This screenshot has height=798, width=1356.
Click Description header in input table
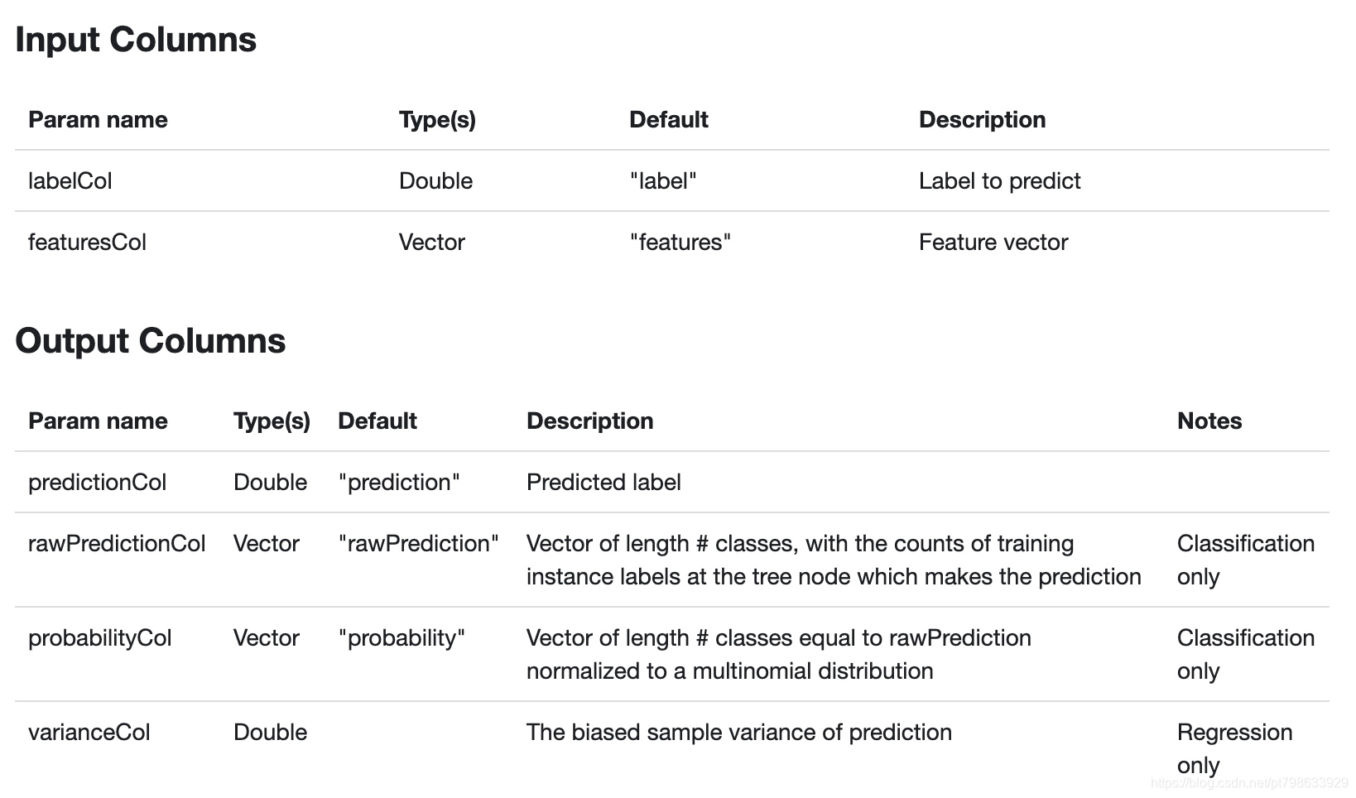[982, 120]
